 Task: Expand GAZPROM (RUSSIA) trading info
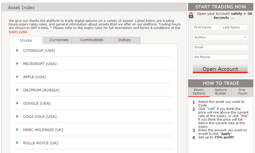(17, 90)
